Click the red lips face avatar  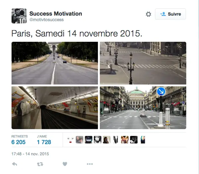click(x=70, y=140)
